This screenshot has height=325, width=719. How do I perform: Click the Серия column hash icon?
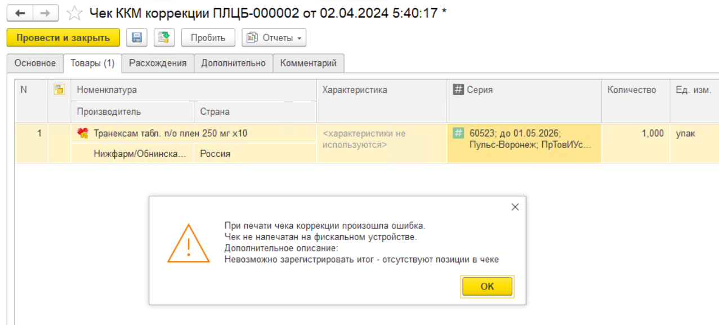coord(458,90)
